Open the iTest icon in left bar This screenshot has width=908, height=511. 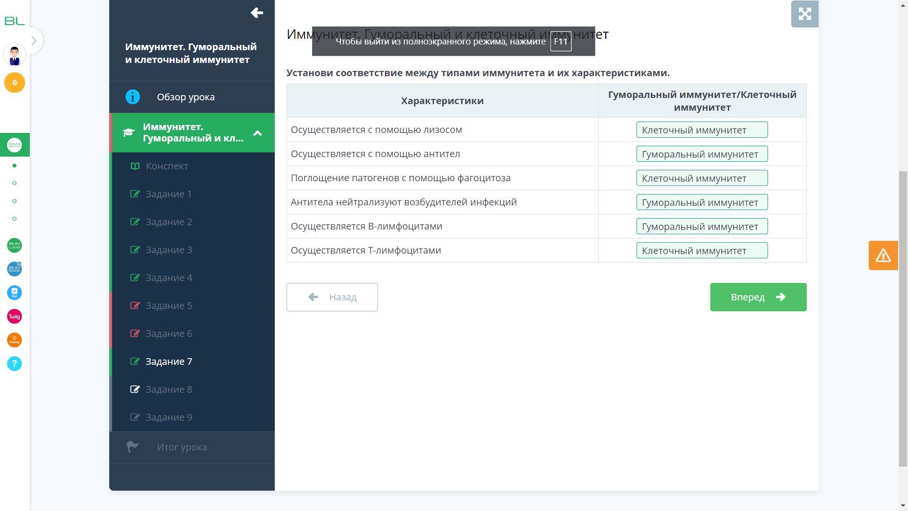click(14, 293)
